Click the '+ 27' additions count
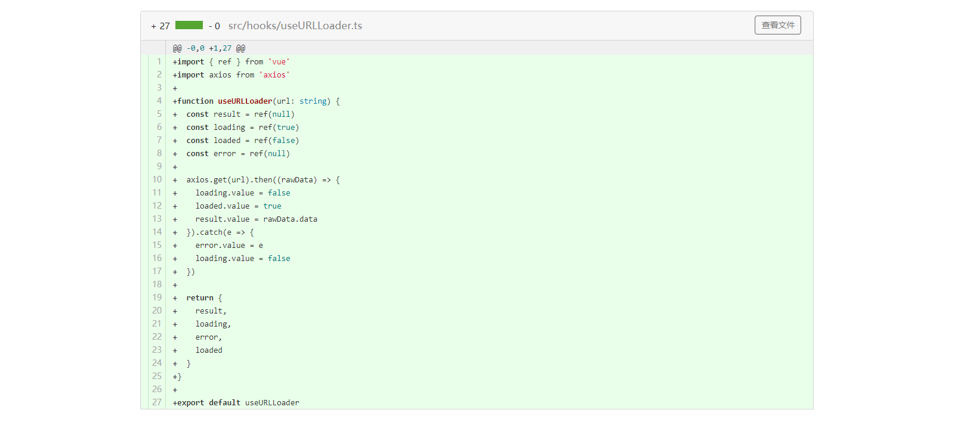Image resolution: width=973 pixels, height=447 pixels. (x=160, y=26)
